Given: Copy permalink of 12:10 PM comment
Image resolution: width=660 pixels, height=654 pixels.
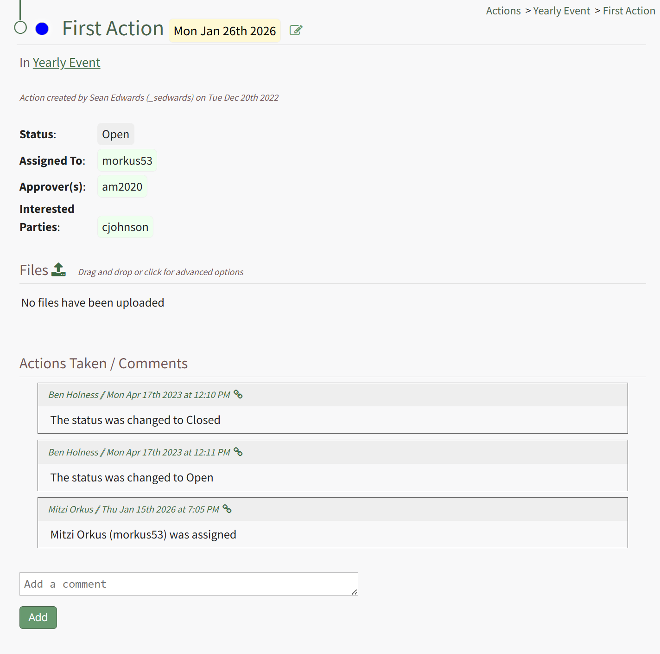Looking at the screenshot, I should coord(238,394).
